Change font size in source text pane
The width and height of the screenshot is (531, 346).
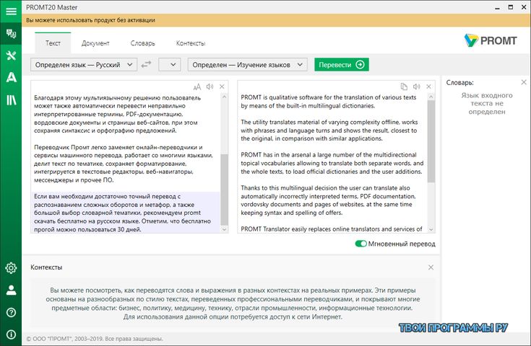(x=197, y=86)
